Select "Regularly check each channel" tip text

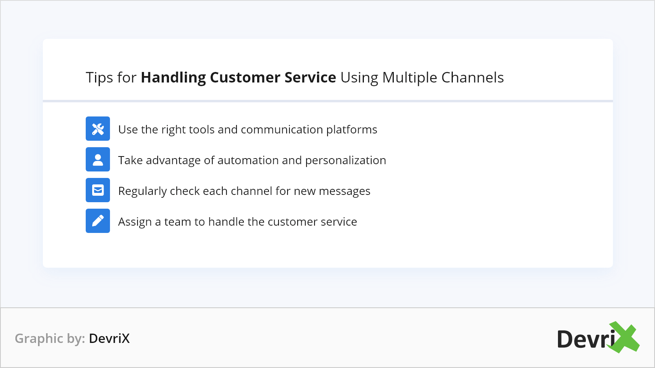(x=244, y=191)
